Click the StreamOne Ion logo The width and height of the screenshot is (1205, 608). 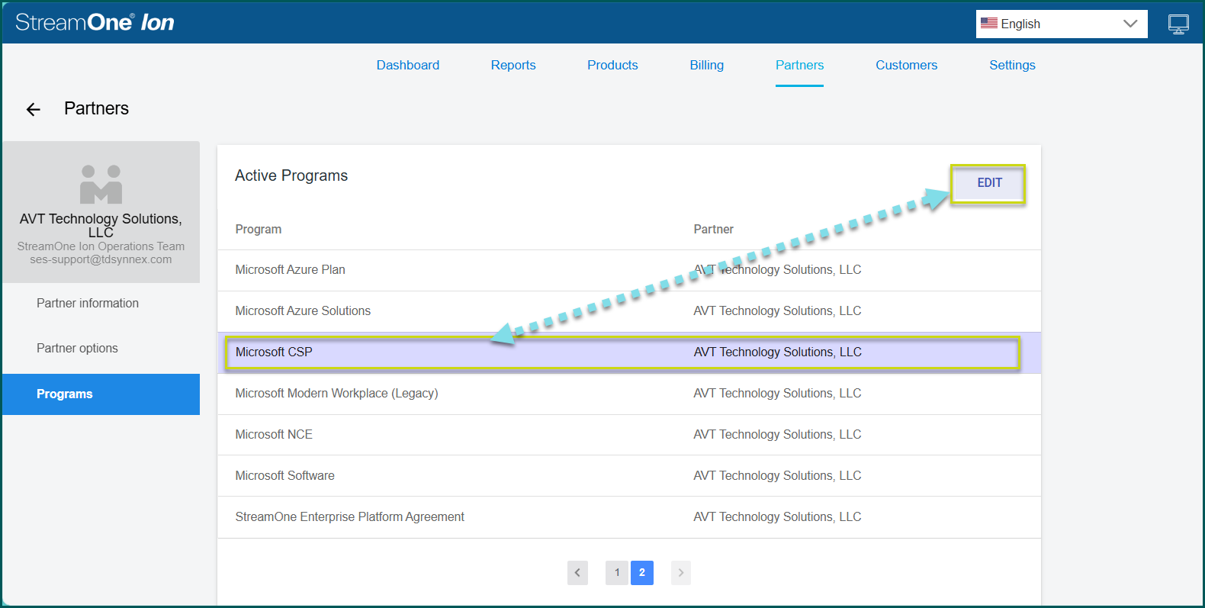tap(95, 22)
